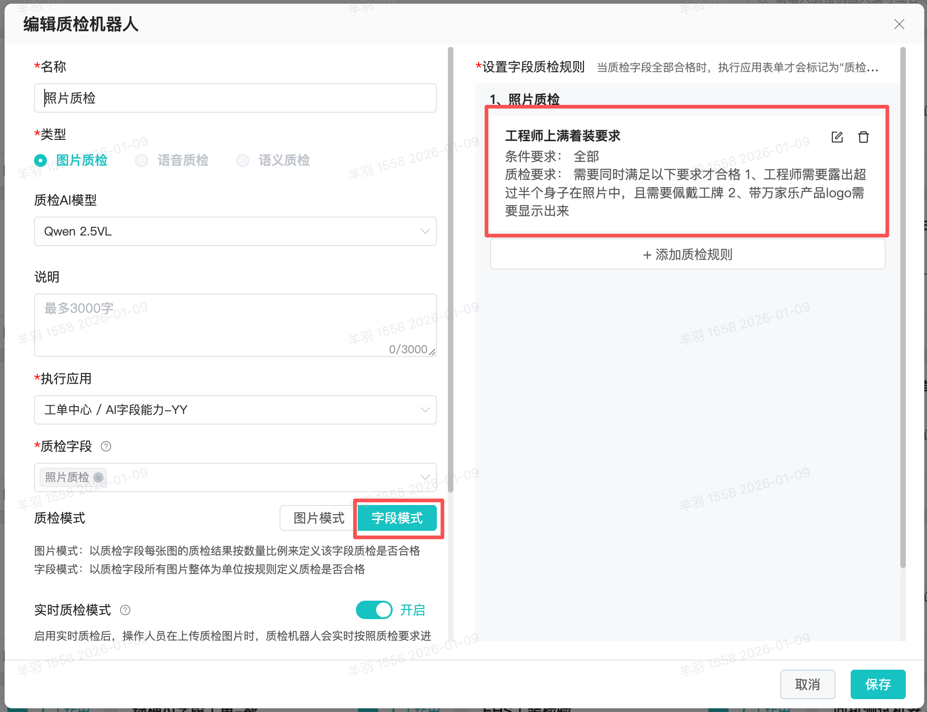
Task: Click the 添加质检规则 button
Action: pyautogui.click(x=687, y=254)
